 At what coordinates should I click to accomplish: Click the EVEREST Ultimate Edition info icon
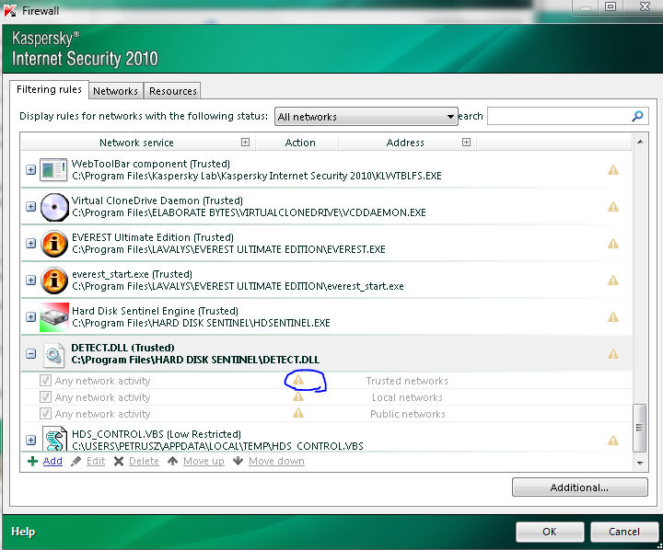tap(54, 244)
